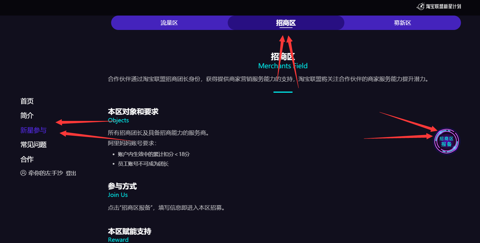The image size is (480, 243).
Task: Open the 募新区 tab
Action: coord(402,23)
